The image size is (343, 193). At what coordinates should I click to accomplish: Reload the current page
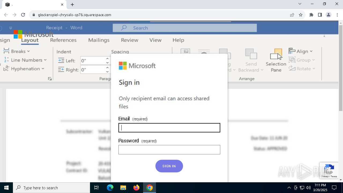click(x=23, y=15)
